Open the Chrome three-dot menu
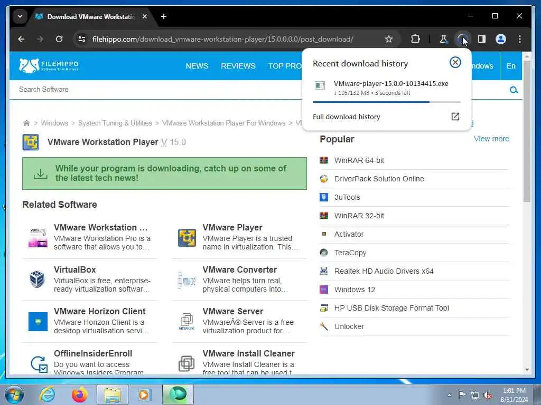The width and height of the screenshot is (541, 405). click(x=520, y=39)
